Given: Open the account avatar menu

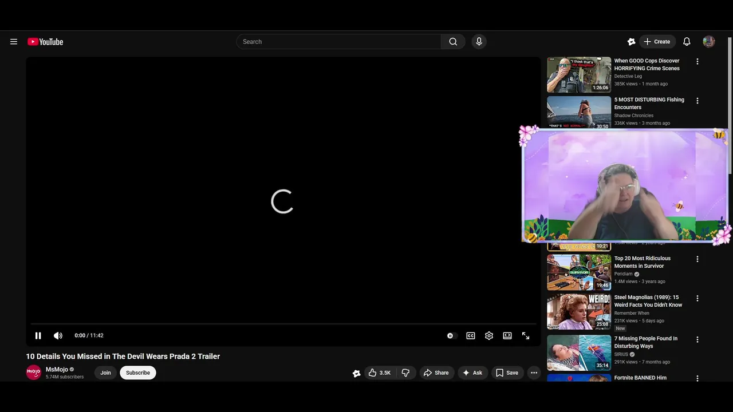Looking at the screenshot, I should point(709,42).
